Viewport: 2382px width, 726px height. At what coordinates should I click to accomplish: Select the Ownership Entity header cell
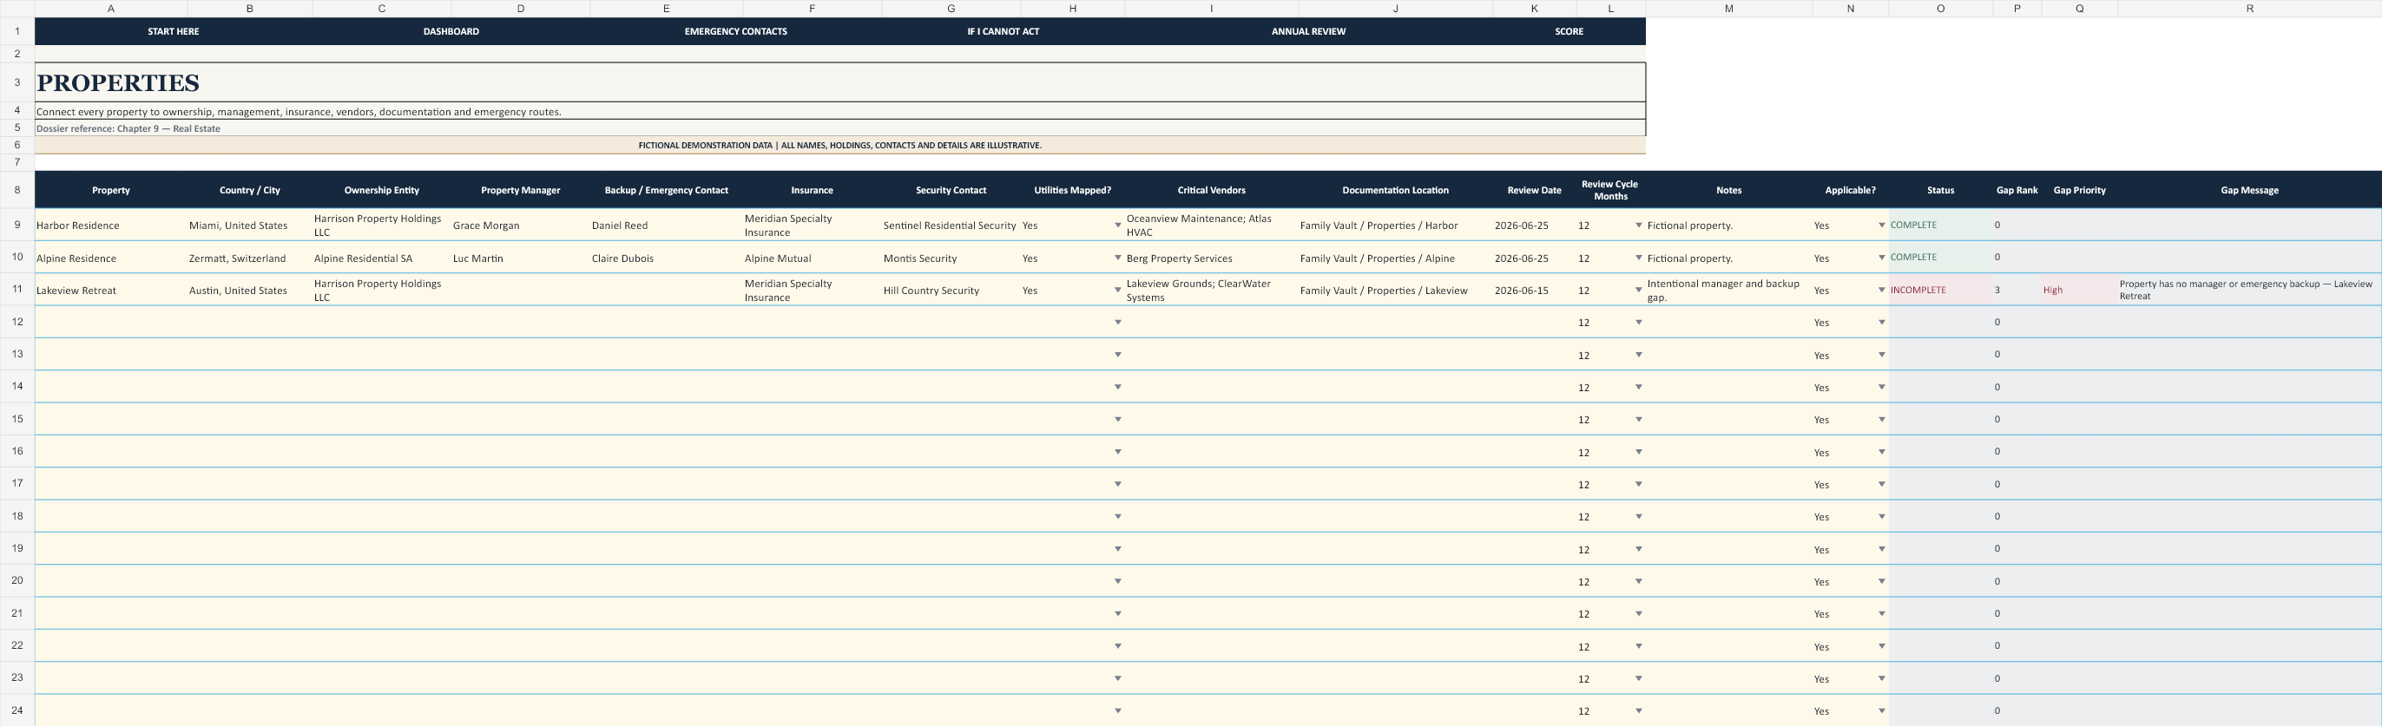[382, 190]
